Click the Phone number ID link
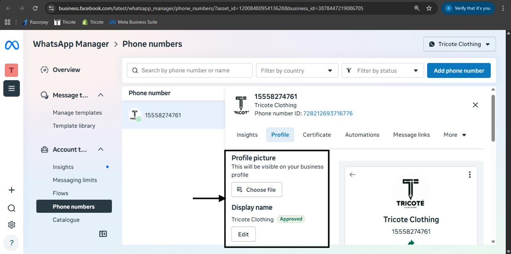The width and height of the screenshot is (511, 254). click(x=328, y=113)
